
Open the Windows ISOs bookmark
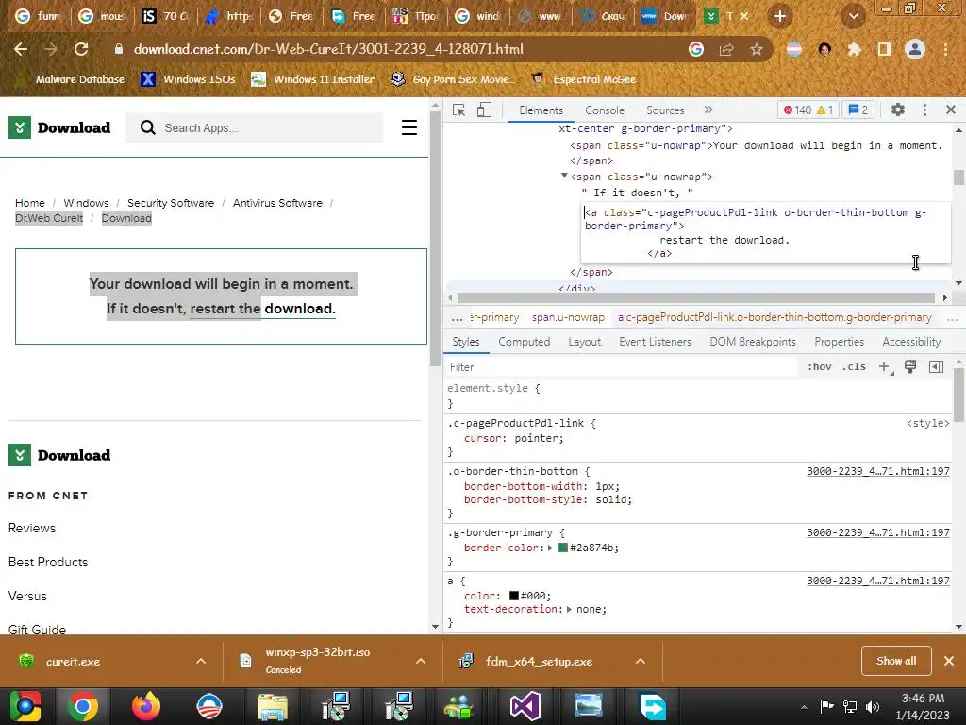coord(188,79)
